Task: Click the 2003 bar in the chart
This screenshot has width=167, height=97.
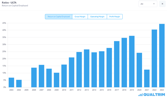Action: coord(11,82)
